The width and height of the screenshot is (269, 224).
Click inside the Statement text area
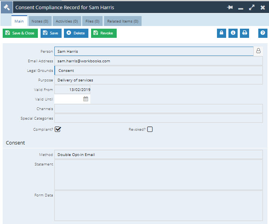pos(158,175)
